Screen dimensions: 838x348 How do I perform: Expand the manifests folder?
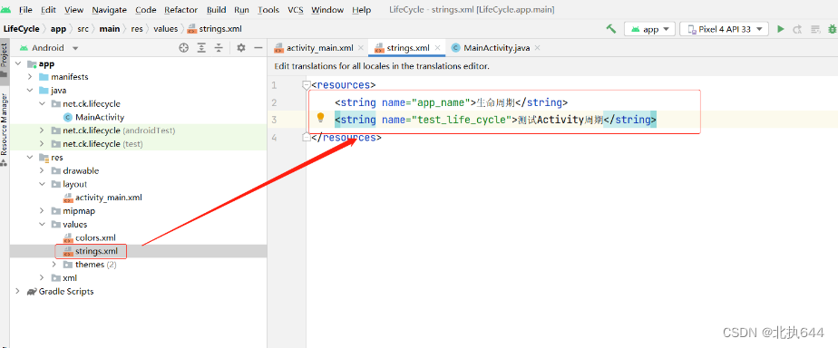click(30, 77)
